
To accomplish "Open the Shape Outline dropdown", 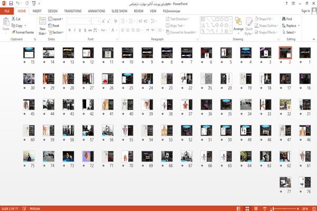I will pyautogui.click(x=266, y=25).
